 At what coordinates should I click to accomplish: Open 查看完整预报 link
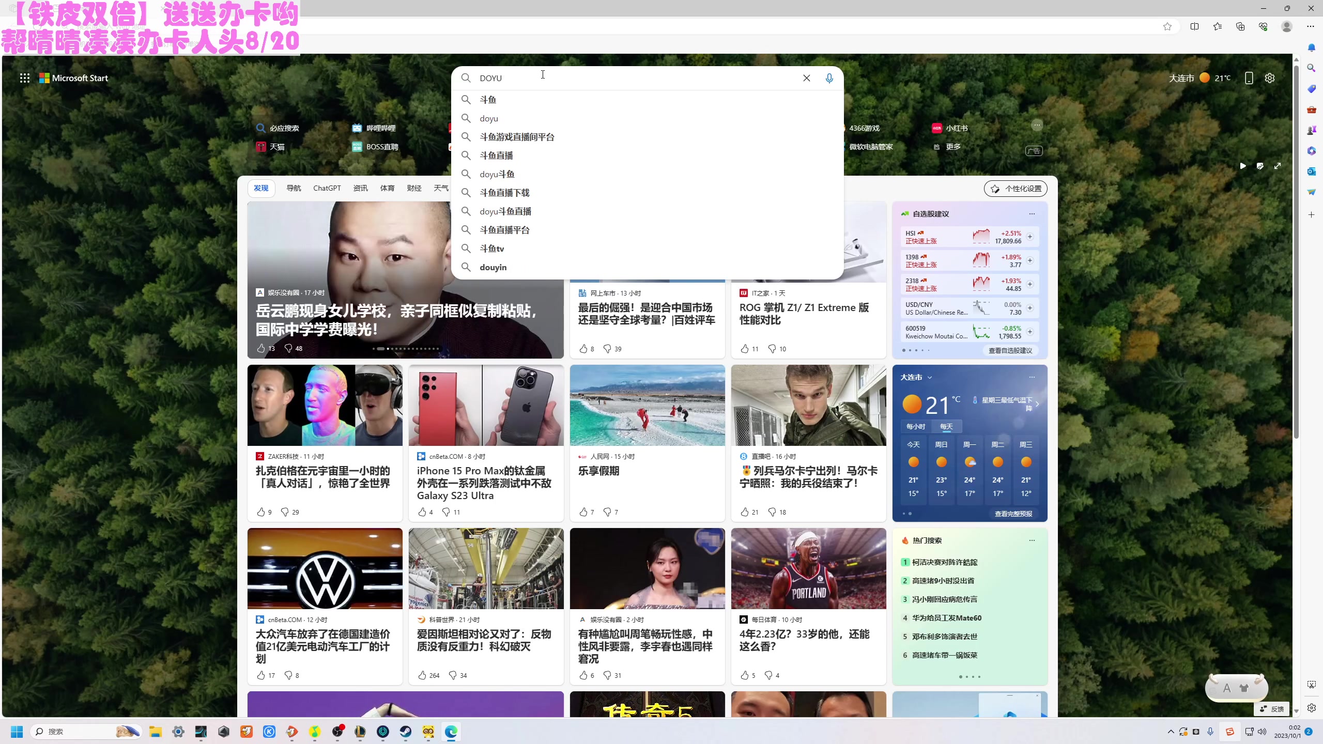[x=1013, y=514]
